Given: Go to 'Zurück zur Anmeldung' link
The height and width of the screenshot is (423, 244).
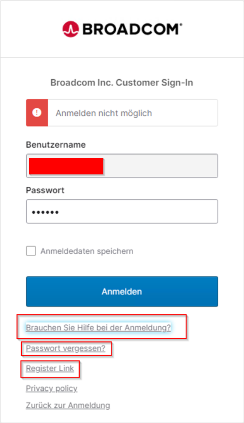Looking at the screenshot, I should 68,406.
